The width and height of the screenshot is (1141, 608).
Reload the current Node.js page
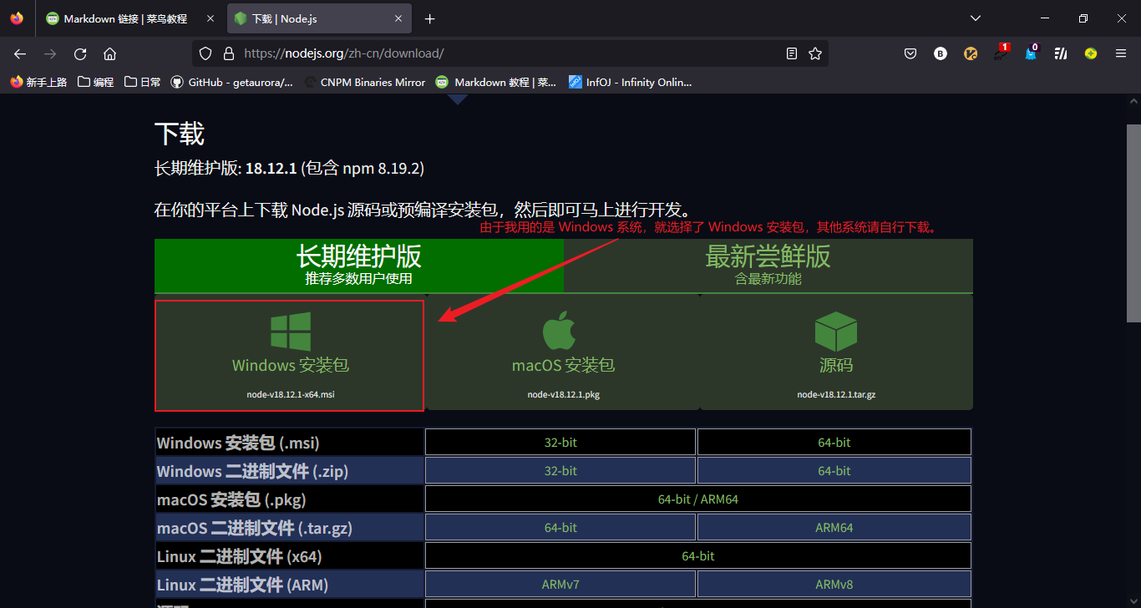[80, 53]
